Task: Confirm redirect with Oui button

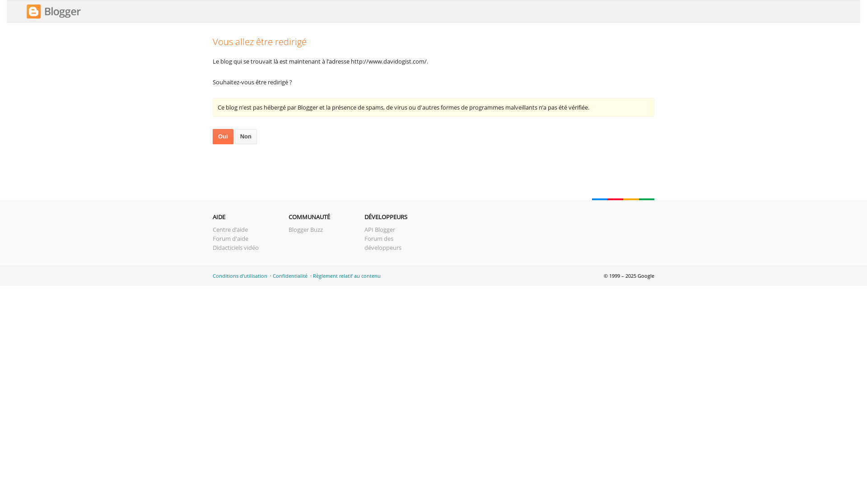Action: (x=223, y=137)
